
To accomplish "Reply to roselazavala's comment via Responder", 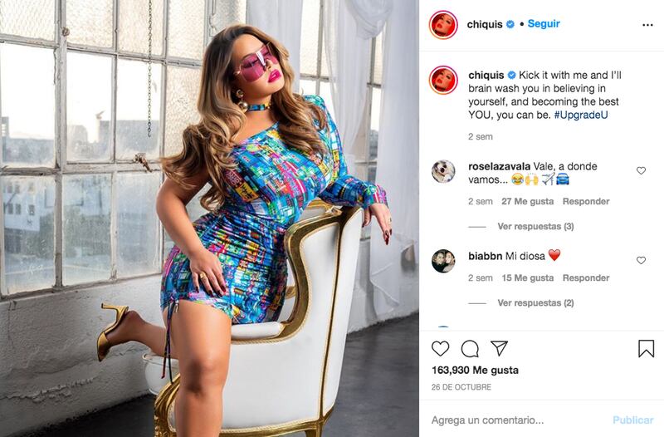I will pos(586,201).
